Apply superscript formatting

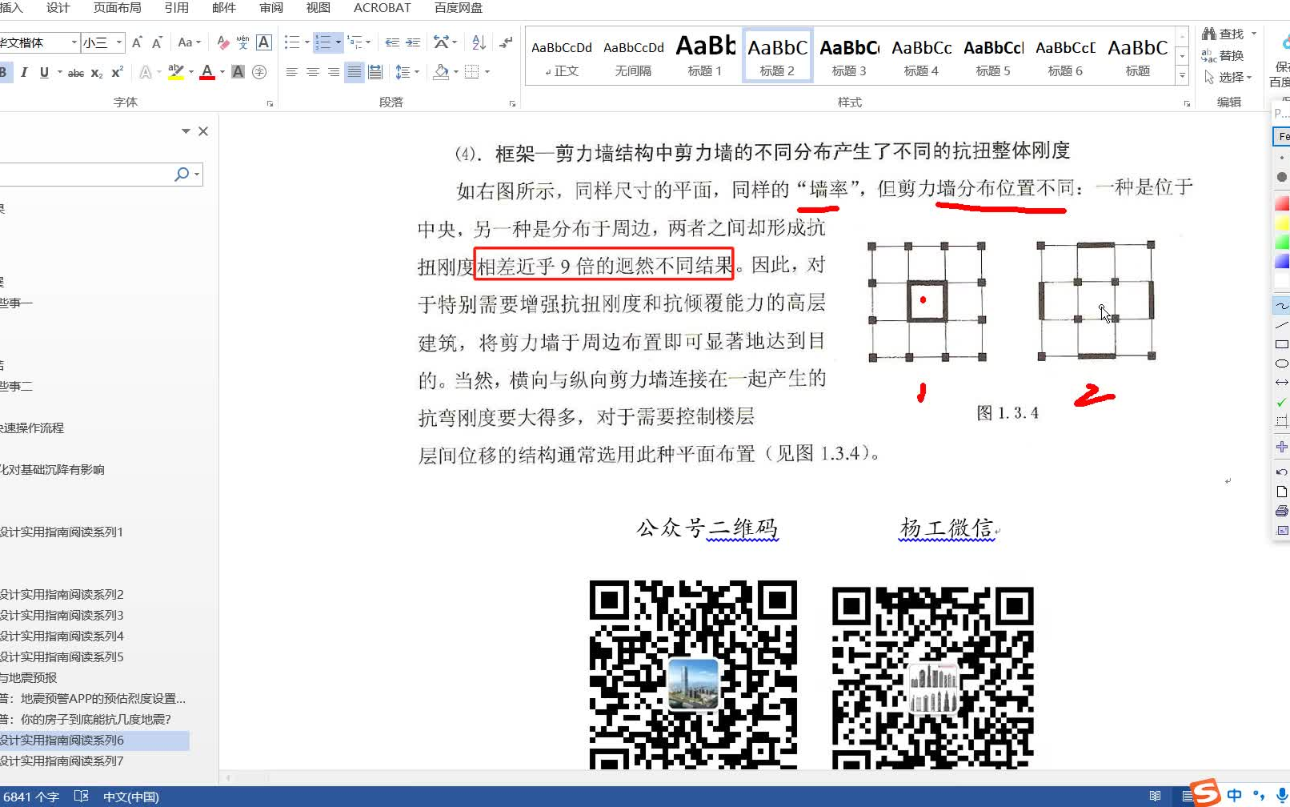[x=117, y=73]
